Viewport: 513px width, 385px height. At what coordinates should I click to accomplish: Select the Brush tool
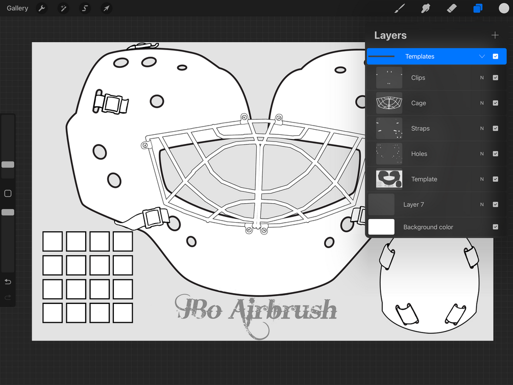[400, 8]
